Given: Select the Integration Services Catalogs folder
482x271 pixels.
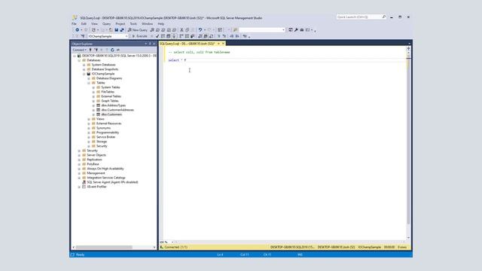Looking at the screenshot, I should pos(106,178).
